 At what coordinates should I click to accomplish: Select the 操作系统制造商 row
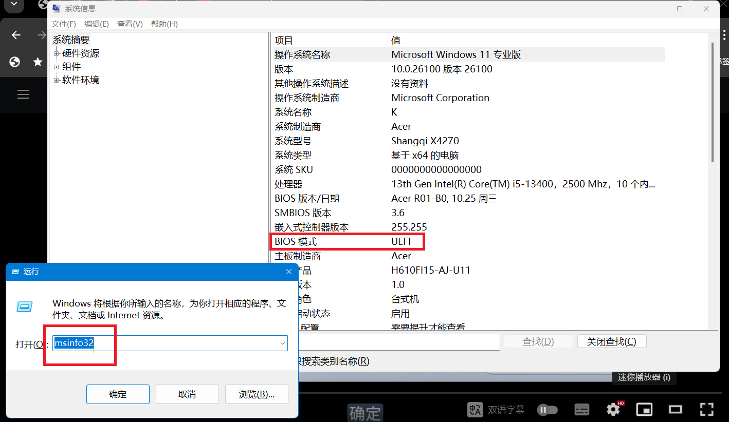pyautogui.click(x=468, y=98)
